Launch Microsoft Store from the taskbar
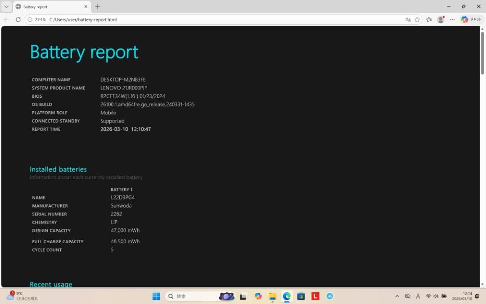This screenshot has height=304, width=486. (301, 296)
